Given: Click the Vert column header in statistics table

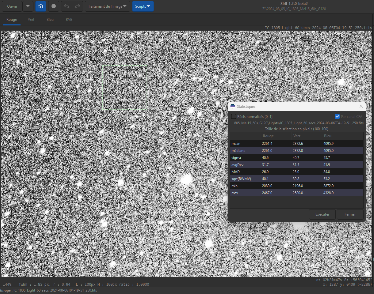Looking at the screenshot, I should point(307,136).
